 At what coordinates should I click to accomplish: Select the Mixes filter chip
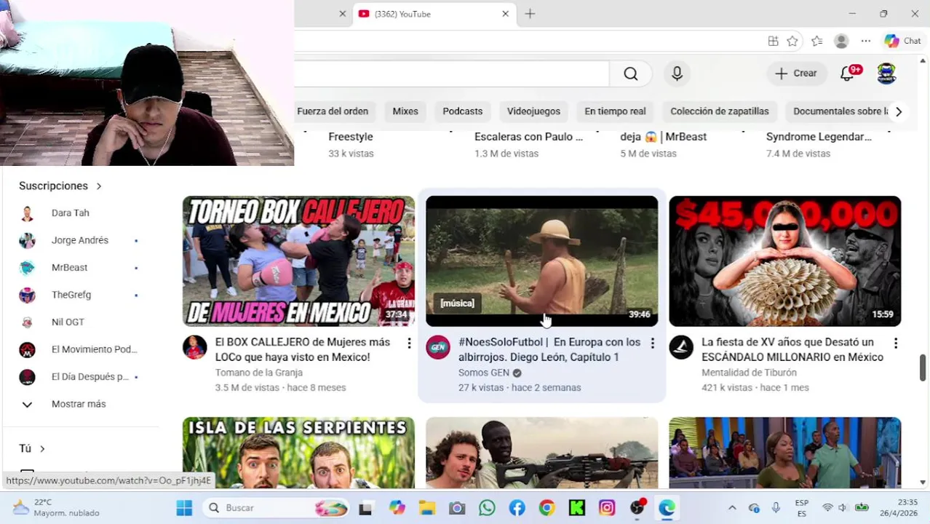tap(405, 111)
